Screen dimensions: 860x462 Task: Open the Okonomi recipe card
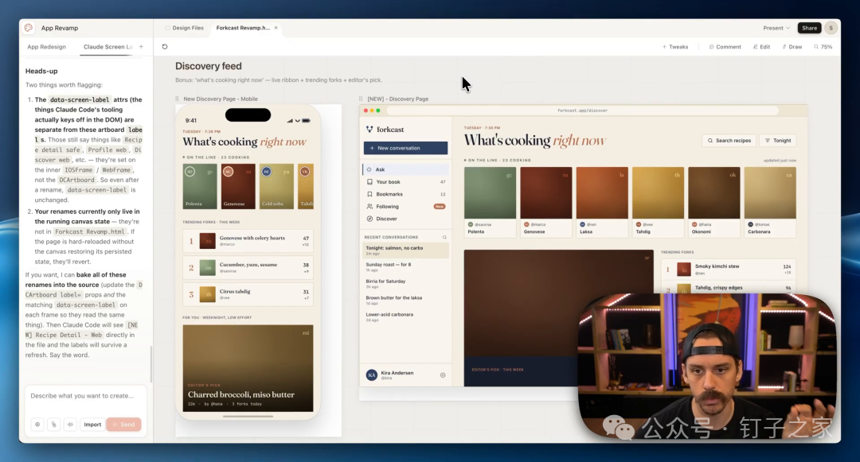tap(713, 202)
